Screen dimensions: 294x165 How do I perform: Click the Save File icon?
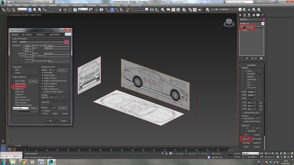tap(16, 2)
